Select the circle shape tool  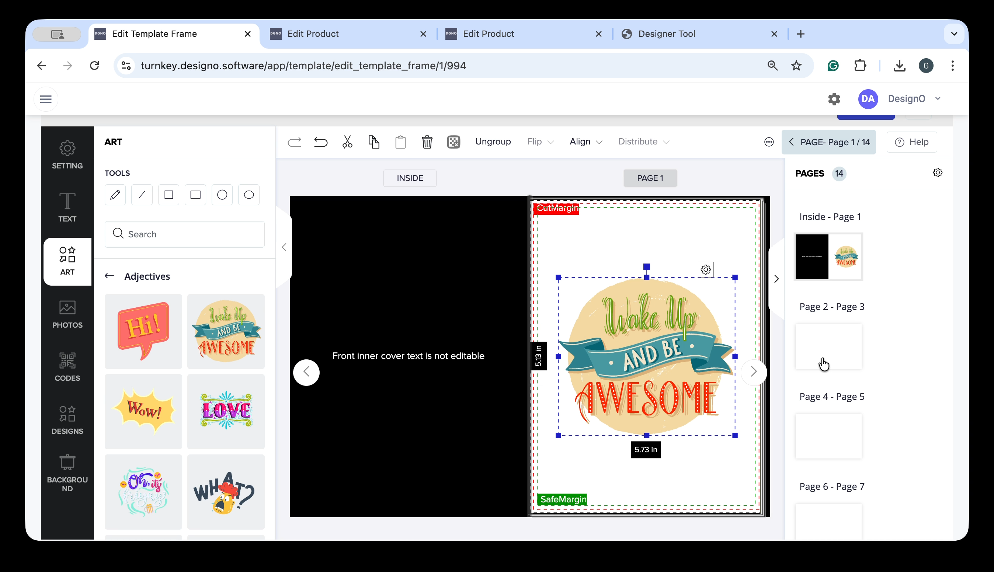222,195
